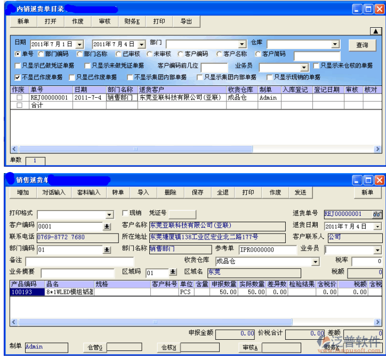Collapse the filter panel with the up-arrow icon
This screenshot has height=359, width=386.
[x=375, y=32]
